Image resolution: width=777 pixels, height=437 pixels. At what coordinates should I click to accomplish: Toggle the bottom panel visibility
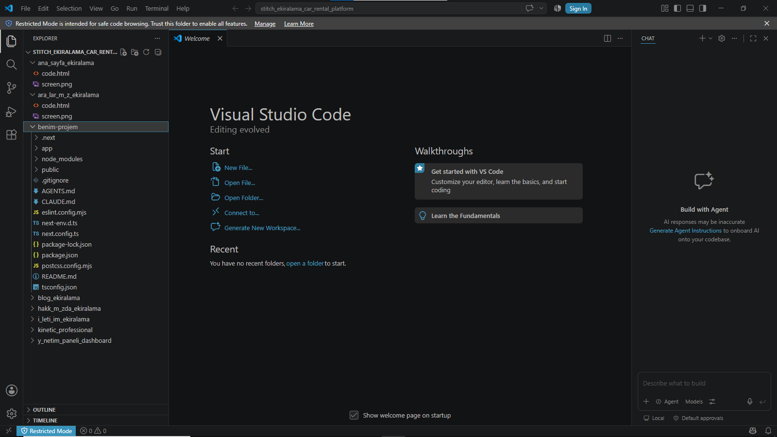pyautogui.click(x=690, y=8)
